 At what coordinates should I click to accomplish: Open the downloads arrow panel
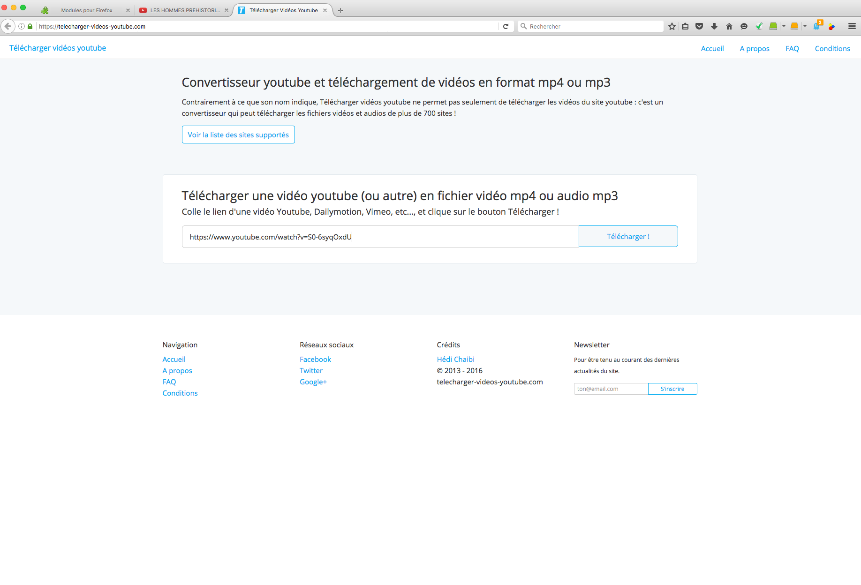coord(714,26)
